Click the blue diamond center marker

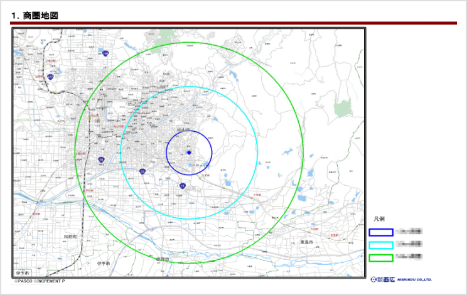pos(189,153)
